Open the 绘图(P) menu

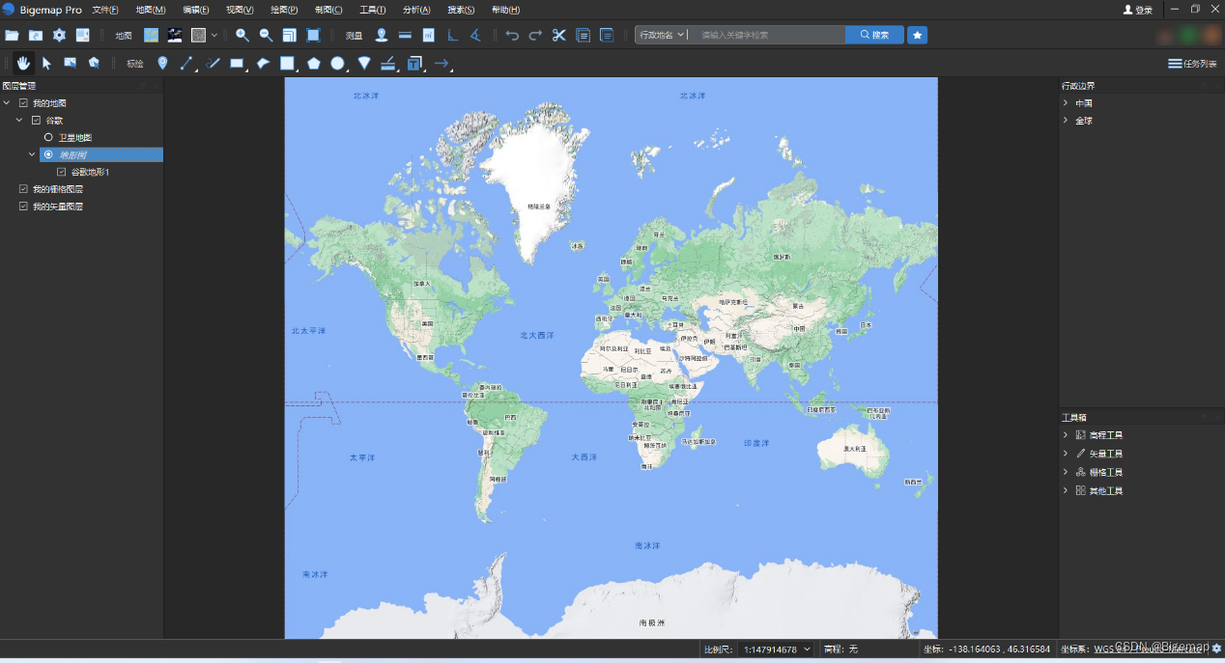284,10
